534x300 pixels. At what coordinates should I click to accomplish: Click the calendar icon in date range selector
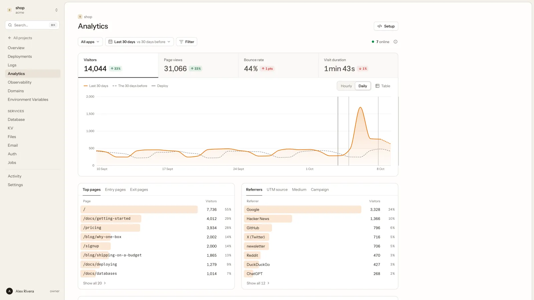(x=110, y=42)
